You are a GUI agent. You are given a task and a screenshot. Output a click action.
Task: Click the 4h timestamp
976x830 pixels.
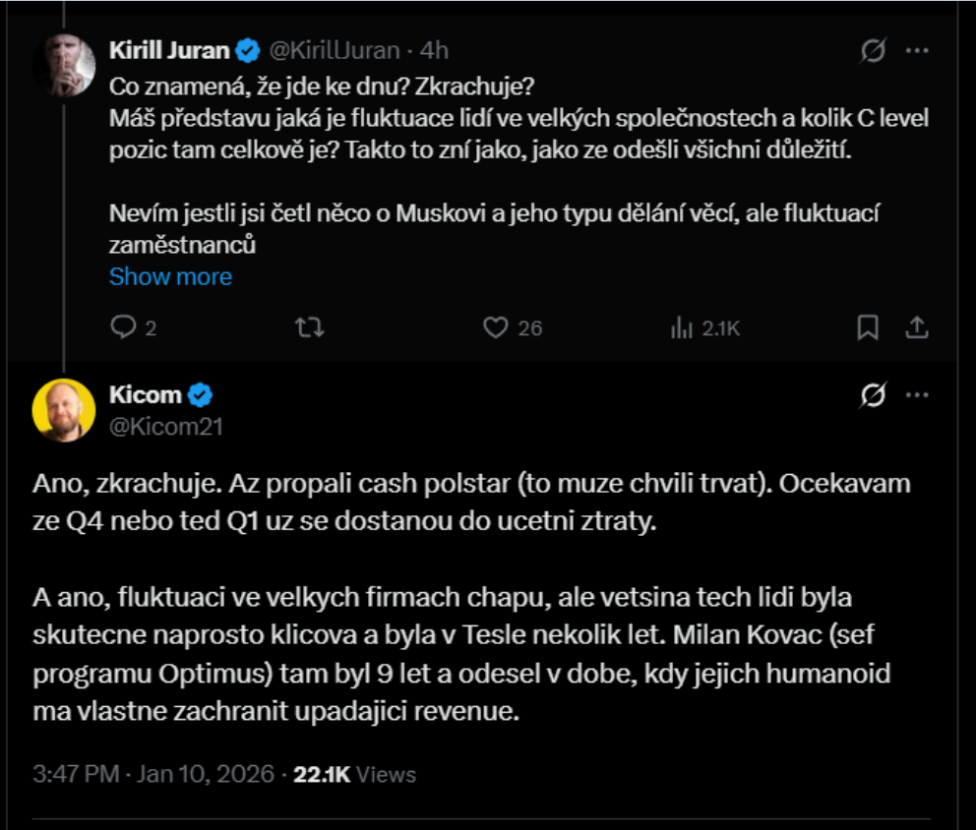434,50
